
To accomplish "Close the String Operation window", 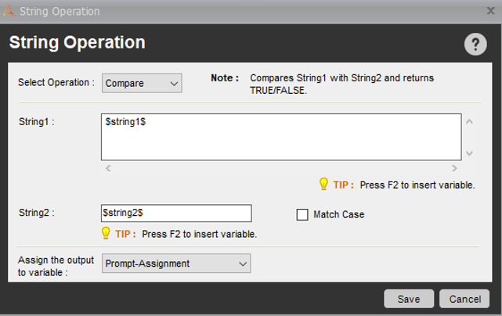I will (x=490, y=11).
